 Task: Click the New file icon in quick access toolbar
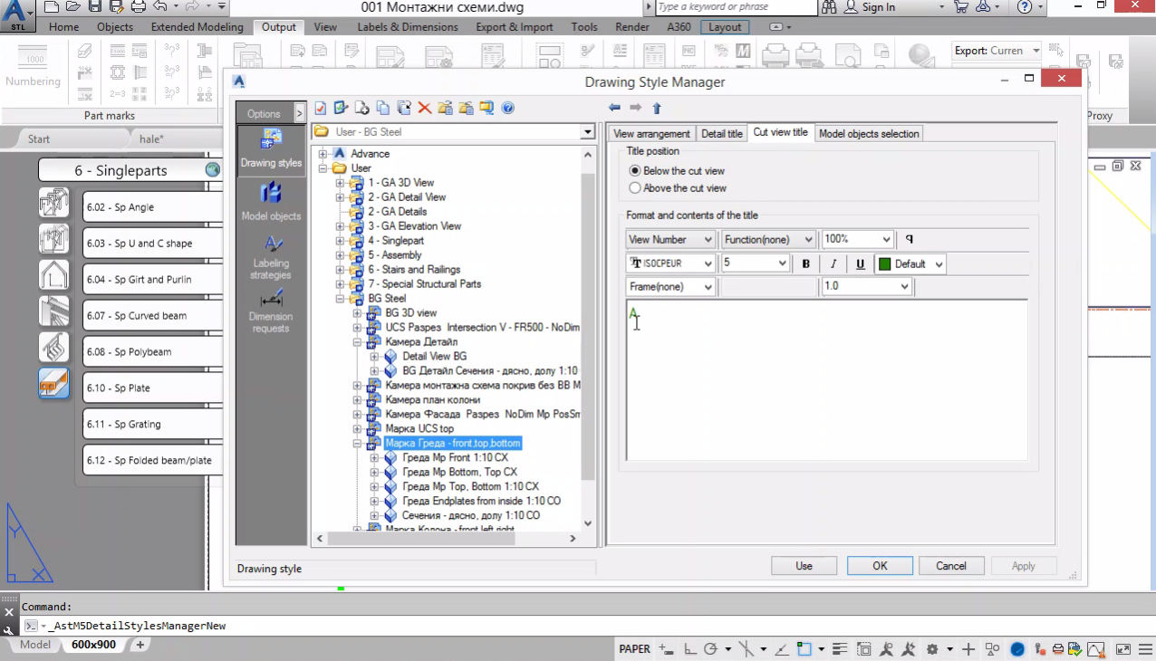click(52, 7)
